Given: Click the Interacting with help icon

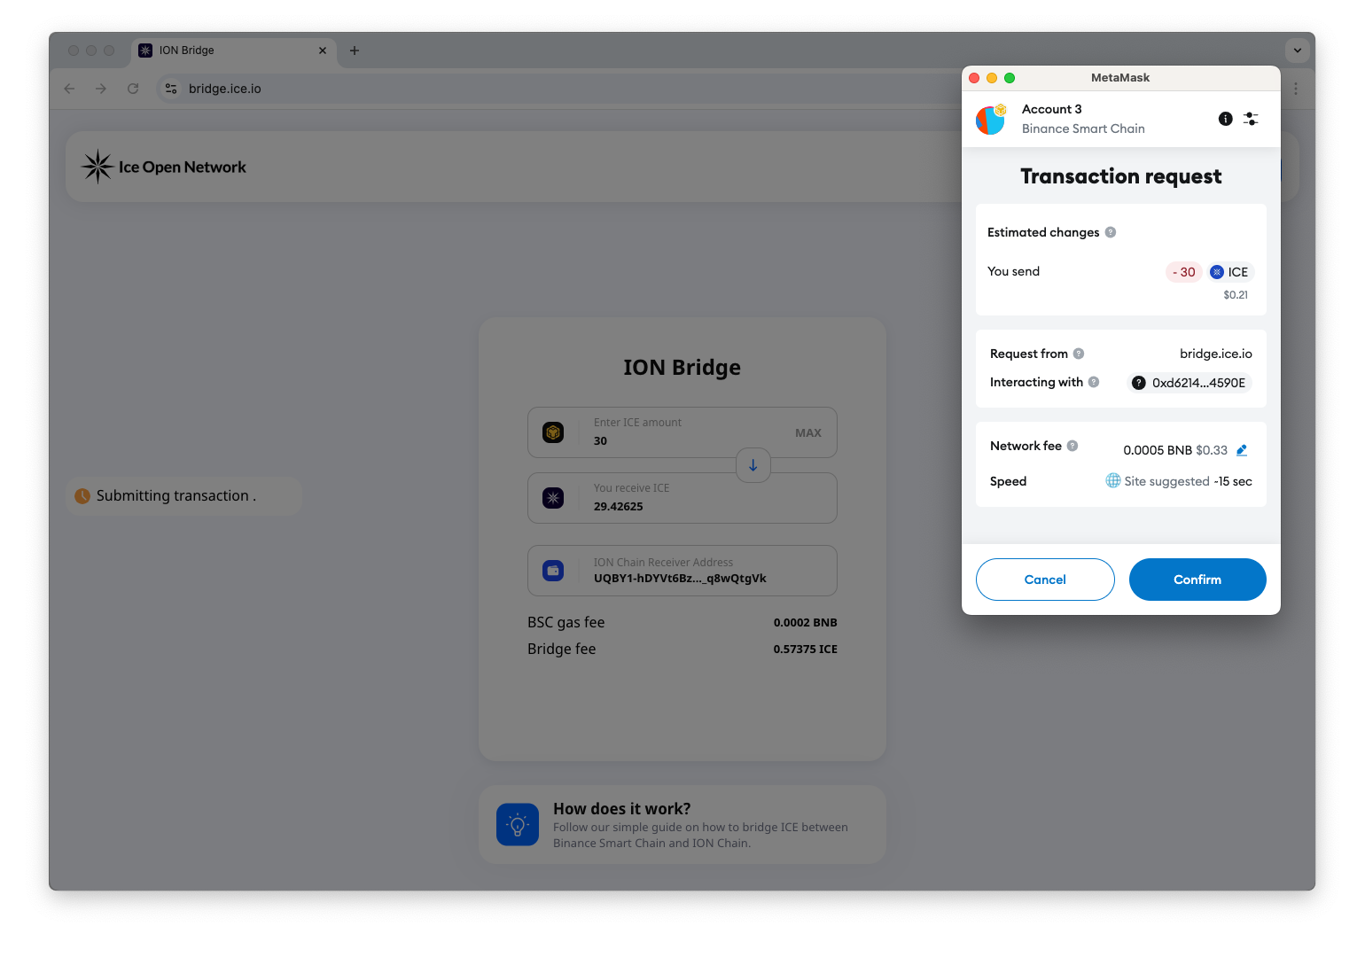Looking at the screenshot, I should pos(1095,382).
